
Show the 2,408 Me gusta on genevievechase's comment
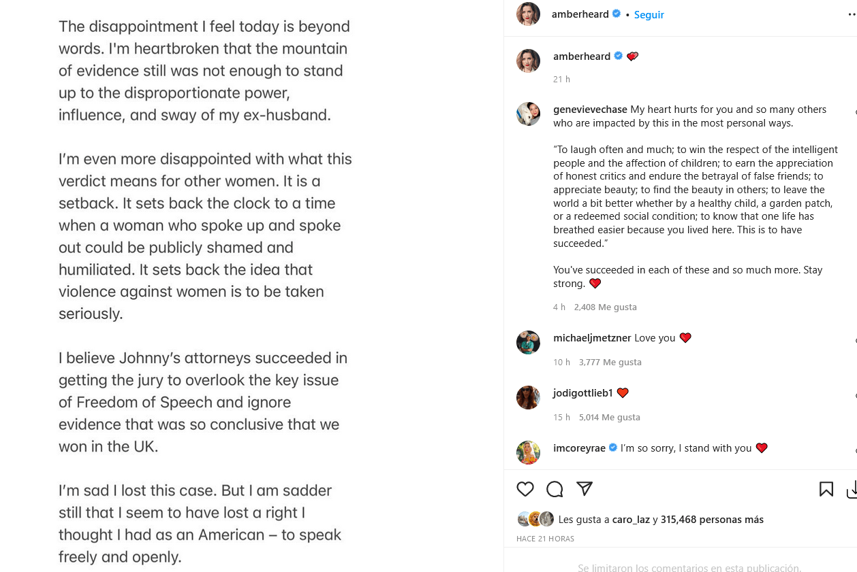tap(606, 307)
